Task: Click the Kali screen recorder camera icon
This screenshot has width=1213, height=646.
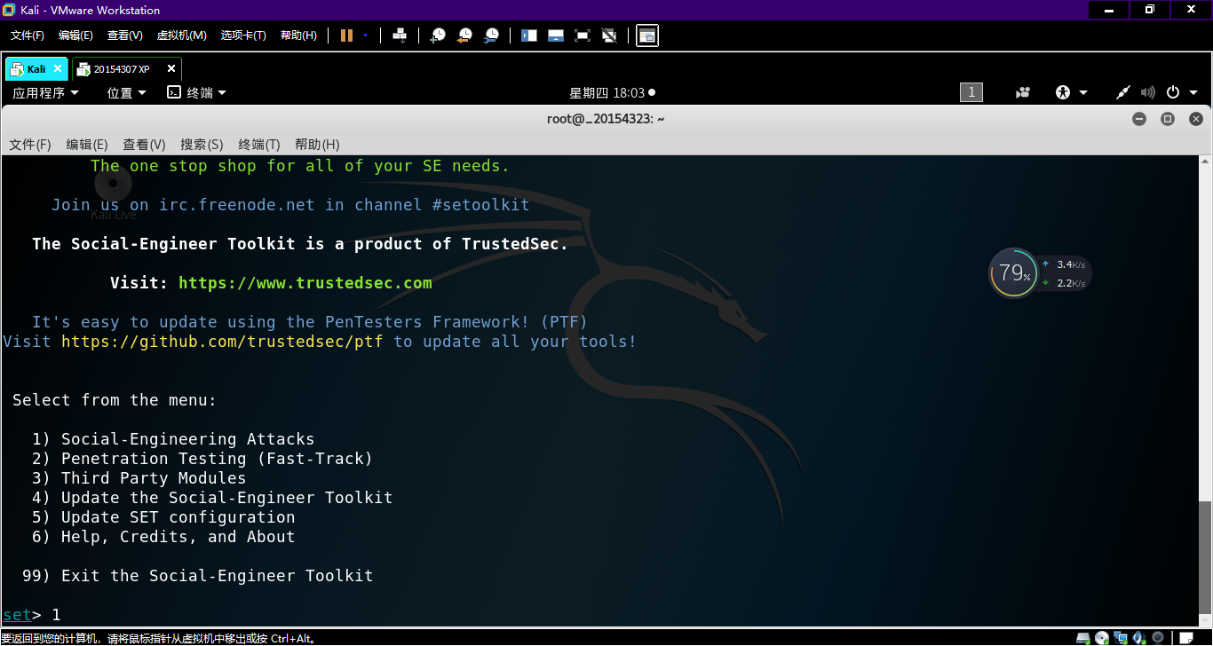Action: click(1023, 92)
